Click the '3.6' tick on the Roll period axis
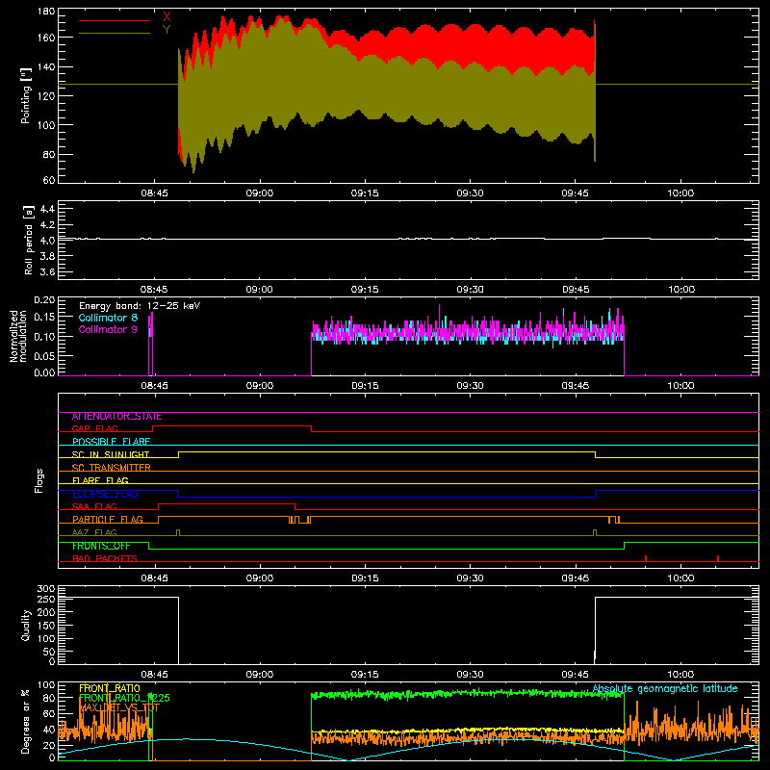This screenshot has height=770, width=770. tap(47, 271)
